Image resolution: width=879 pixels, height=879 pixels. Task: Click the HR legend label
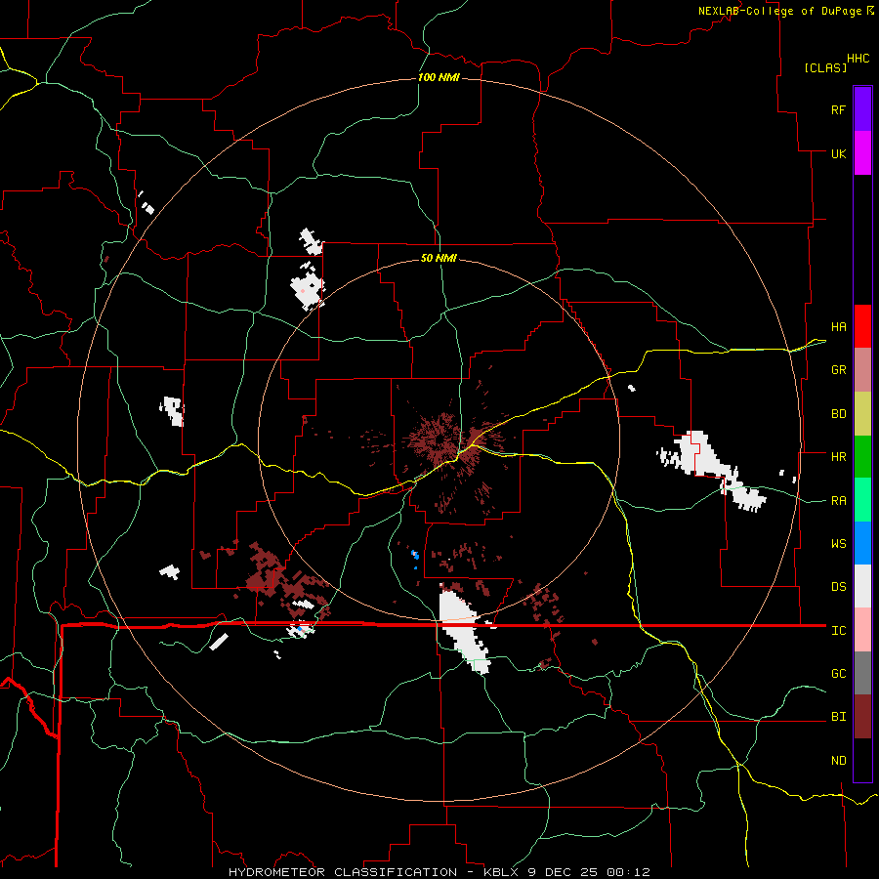[x=838, y=456]
